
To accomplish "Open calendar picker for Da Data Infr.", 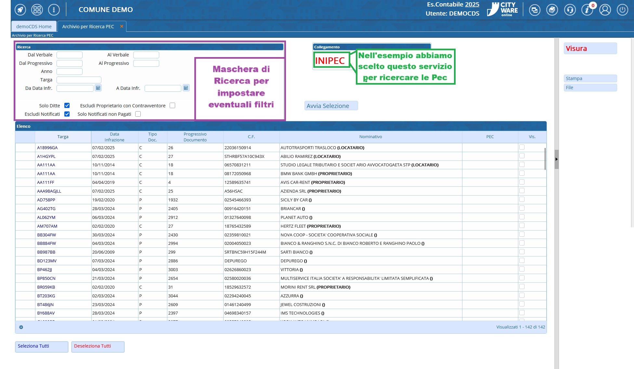I will 98,88.
